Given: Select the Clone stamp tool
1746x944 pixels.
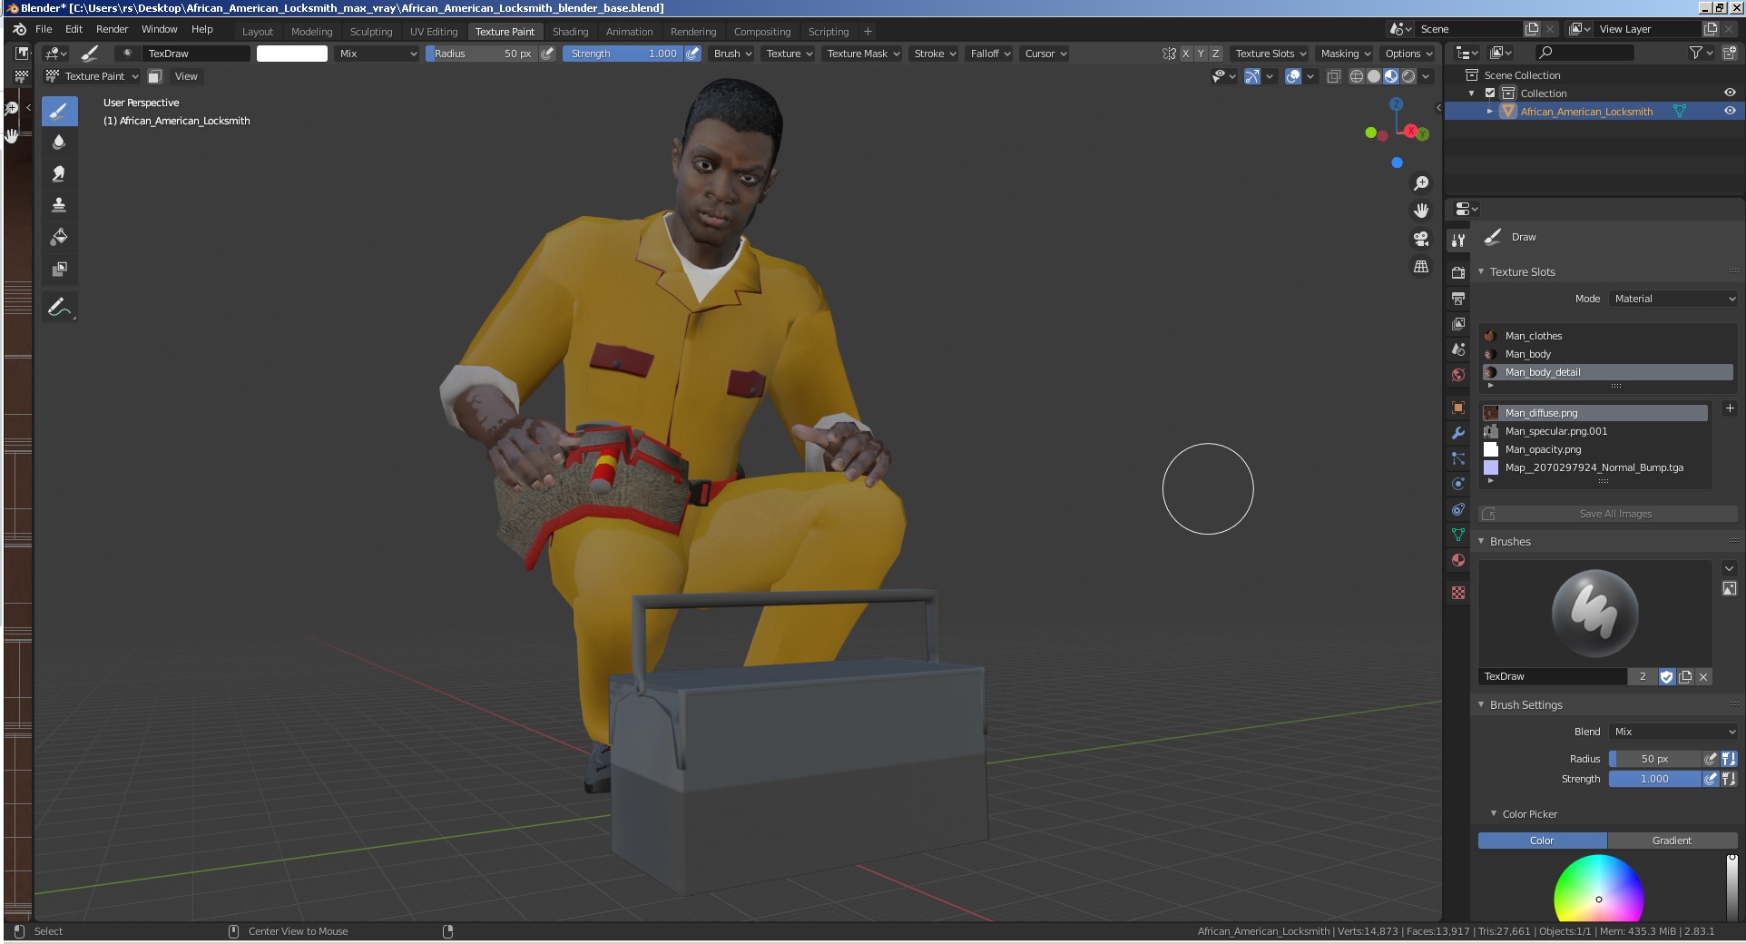Looking at the screenshot, I should 59,205.
